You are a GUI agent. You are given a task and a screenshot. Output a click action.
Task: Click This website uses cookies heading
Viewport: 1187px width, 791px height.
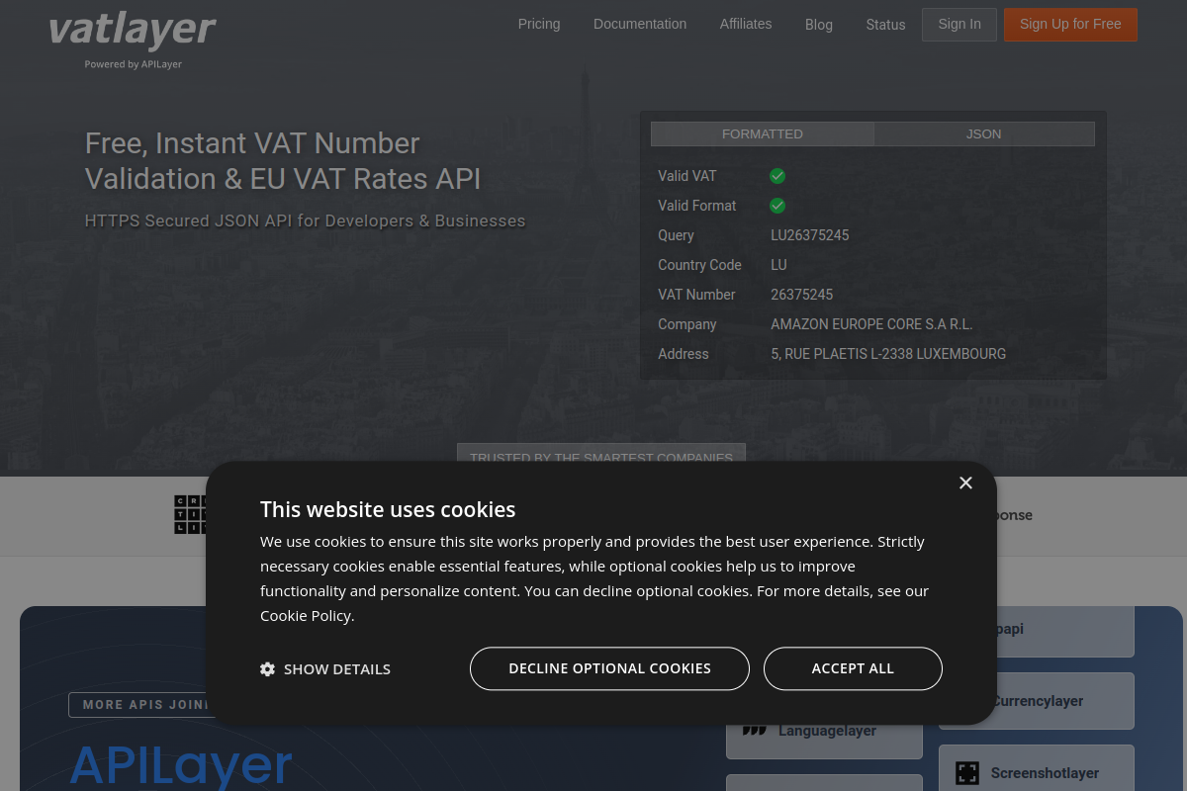(388, 509)
